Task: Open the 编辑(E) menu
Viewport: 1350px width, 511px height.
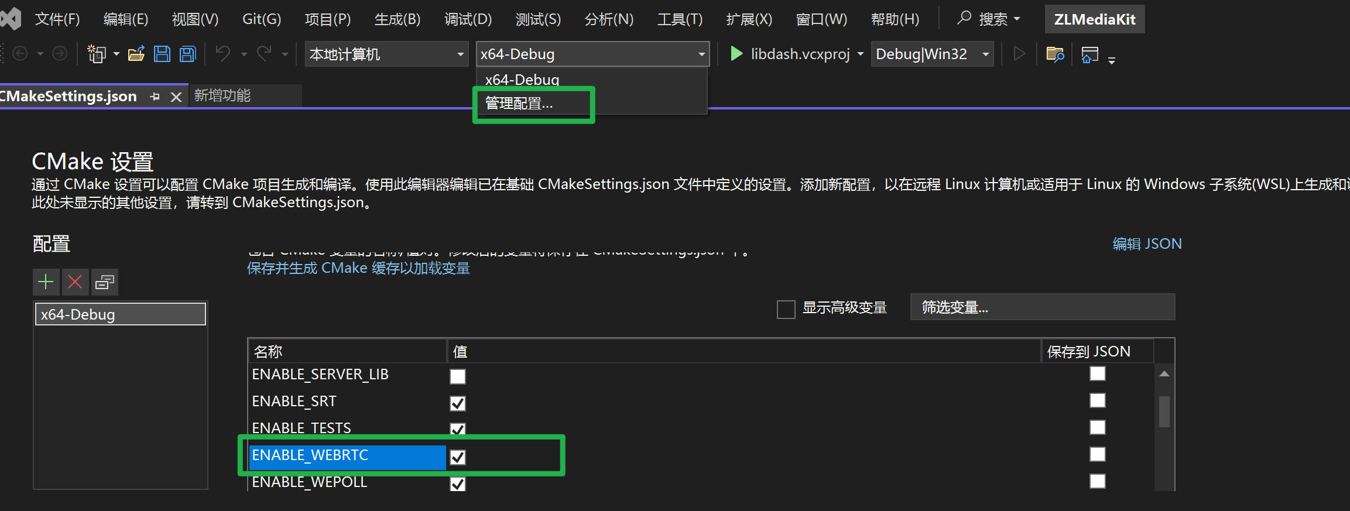Action: click(x=126, y=19)
